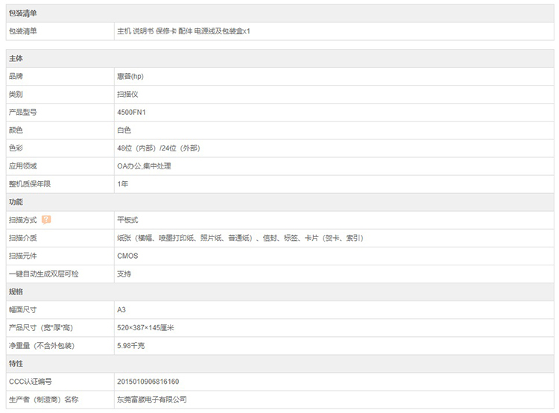The width and height of the screenshot is (559, 413).
Task: Click the net weight 5.98千克 value
Action: pos(132,345)
